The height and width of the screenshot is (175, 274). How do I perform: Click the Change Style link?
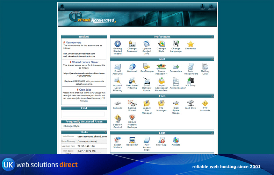(x=71, y=126)
